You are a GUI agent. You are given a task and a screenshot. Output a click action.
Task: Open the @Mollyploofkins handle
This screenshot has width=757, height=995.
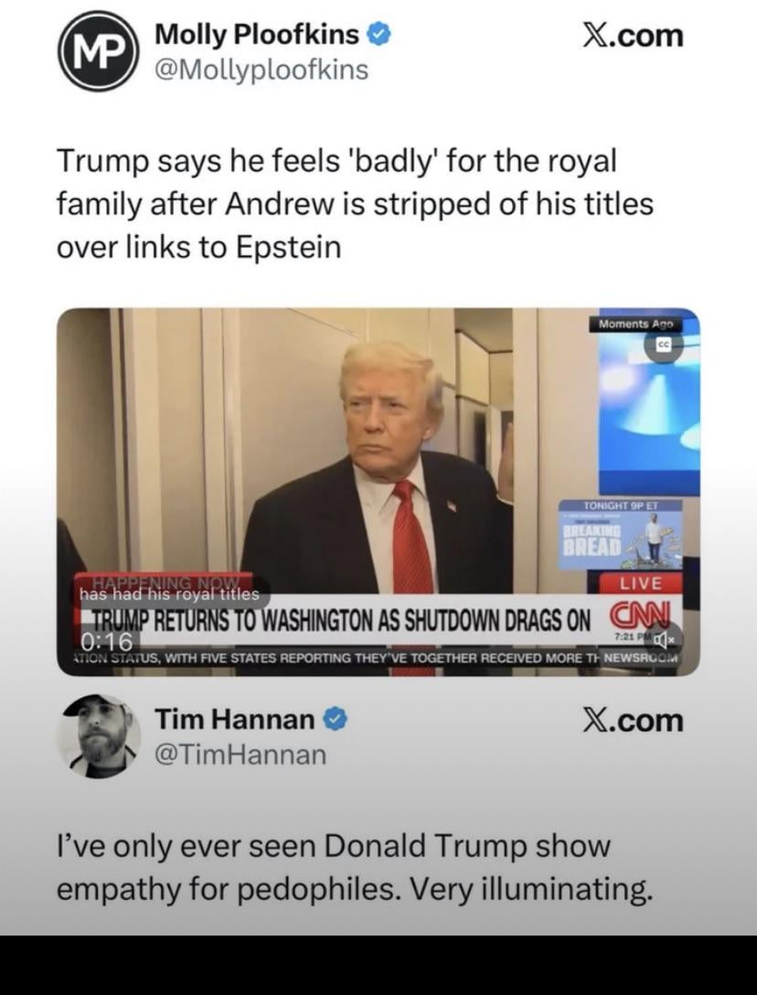tap(261, 70)
